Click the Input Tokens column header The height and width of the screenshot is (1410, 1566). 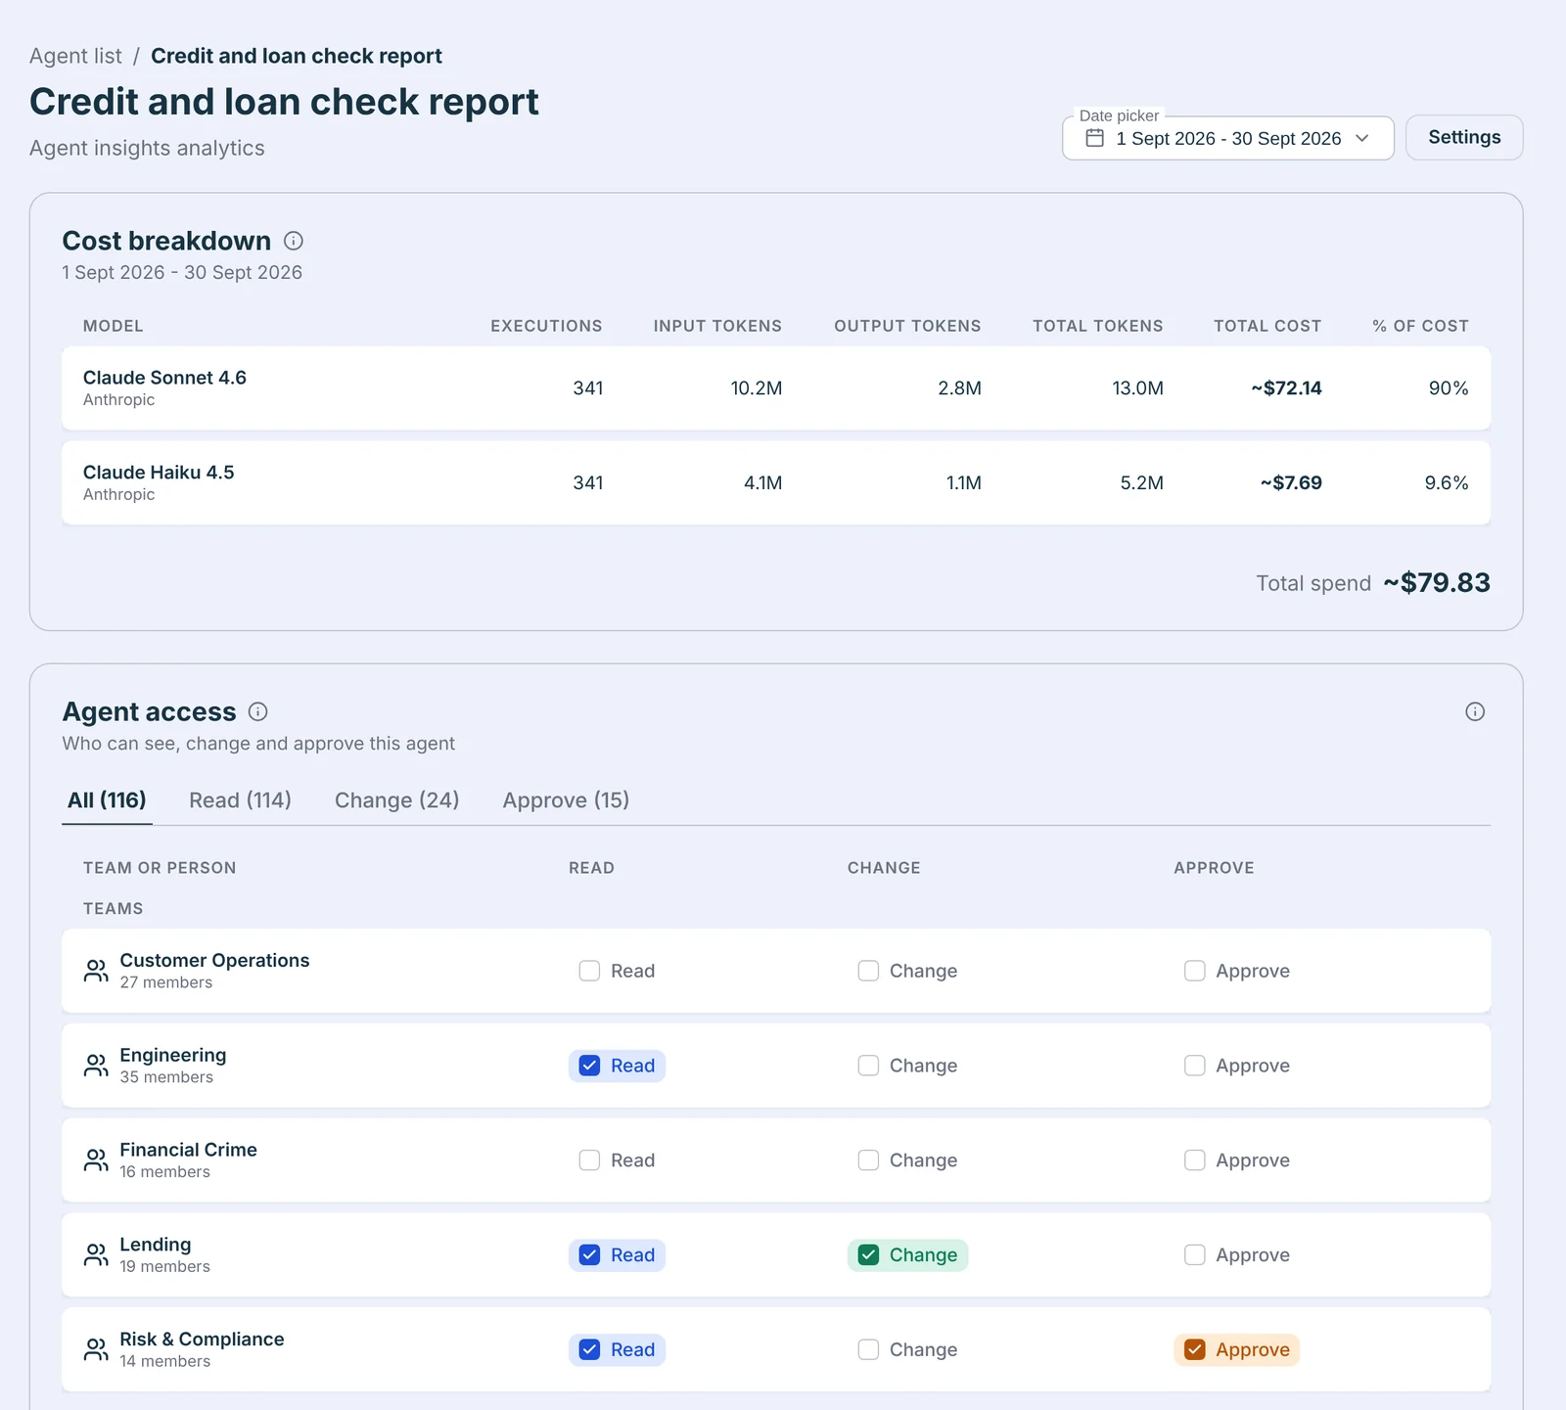click(x=717, y=326)
